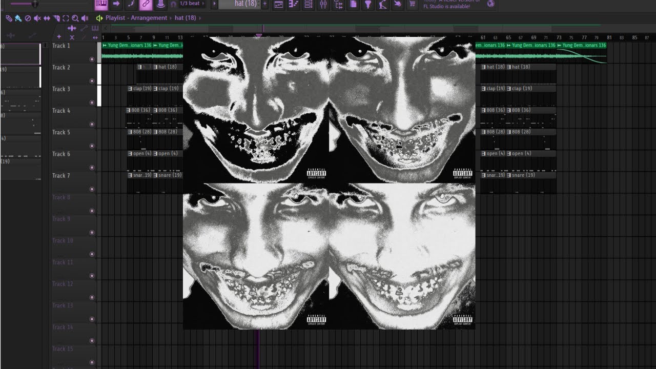The image size is (656, 369).
Task: Select the Zoom magnifier tool
Action: pos(75,18)
